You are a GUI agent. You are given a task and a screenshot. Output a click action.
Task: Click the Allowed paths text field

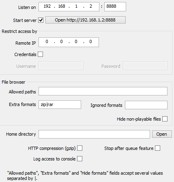coord(103,91)
